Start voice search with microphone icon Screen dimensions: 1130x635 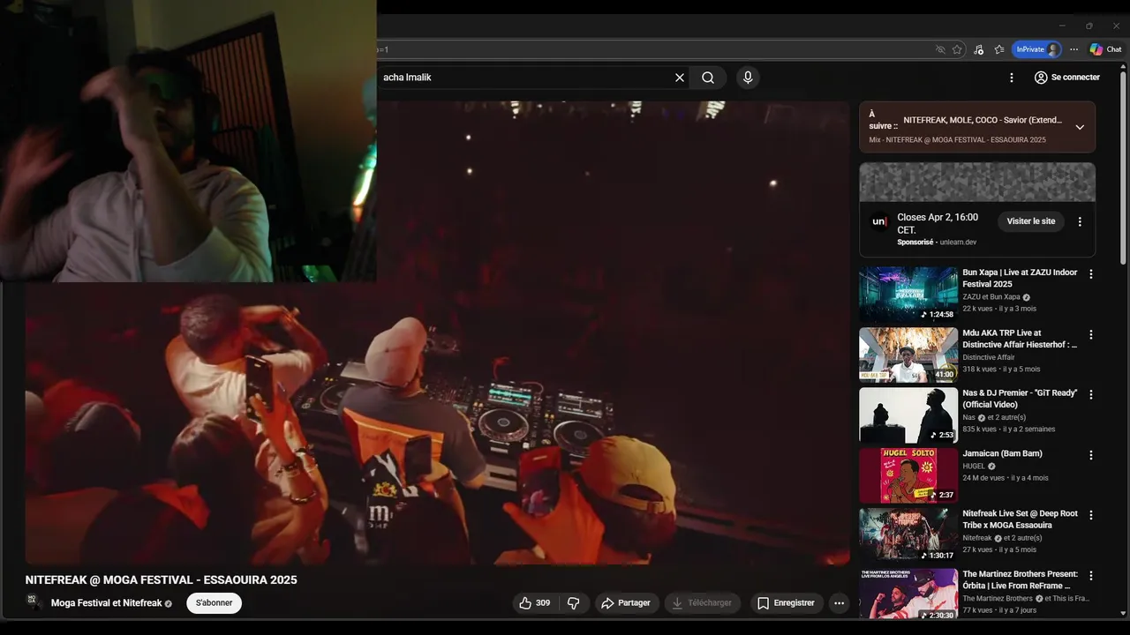[x=748, y=78]
